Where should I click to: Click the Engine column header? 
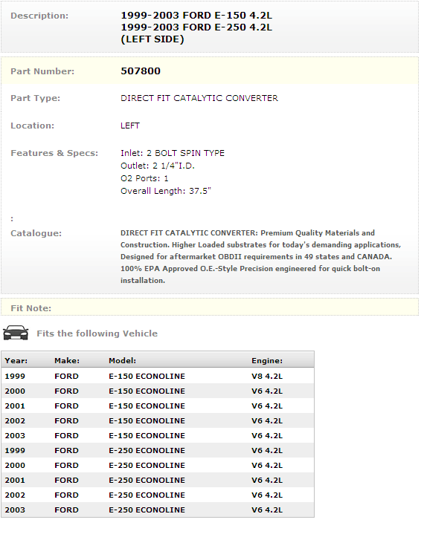click(x=267, y=361)
